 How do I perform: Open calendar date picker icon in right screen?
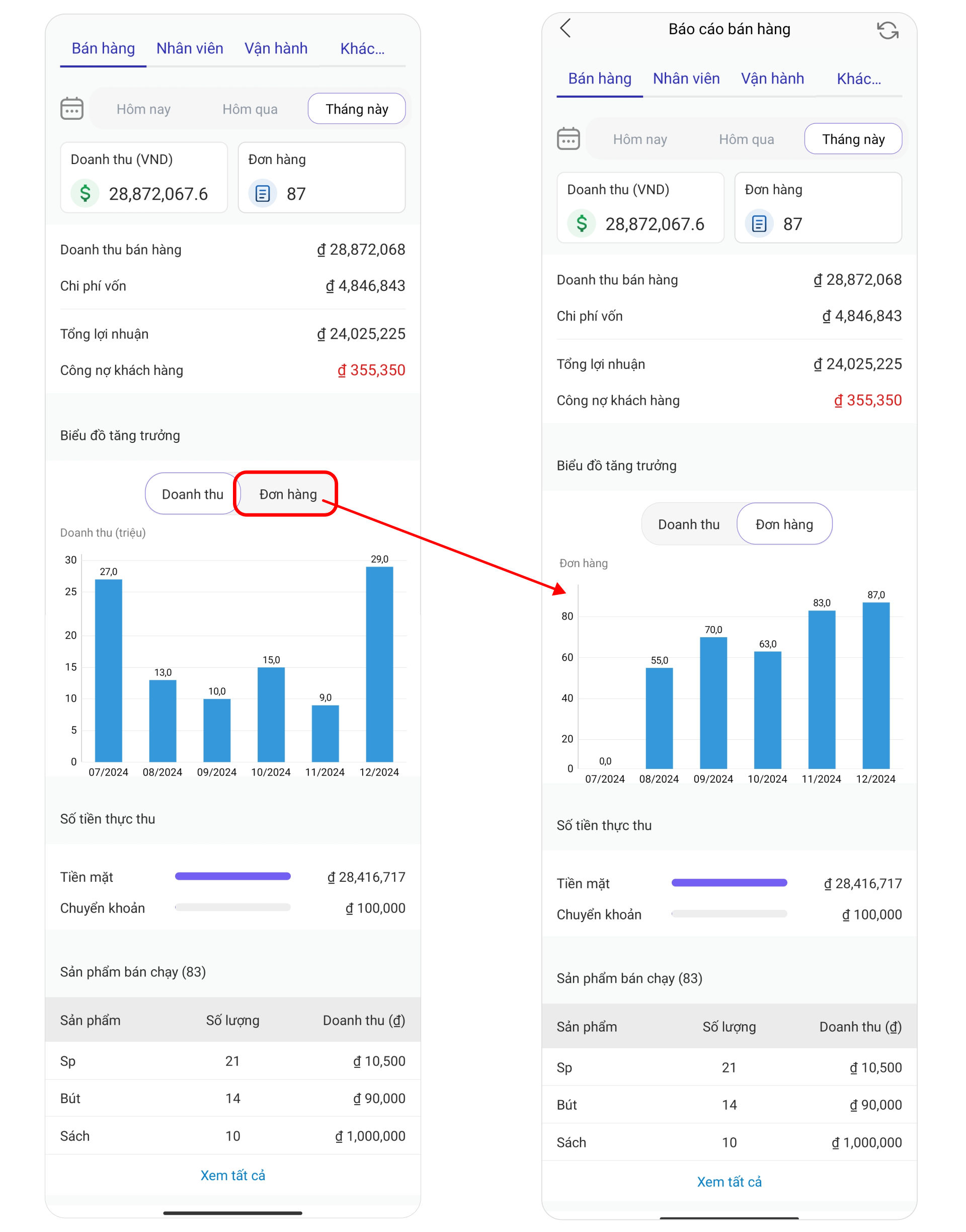(x=569, y=138)
